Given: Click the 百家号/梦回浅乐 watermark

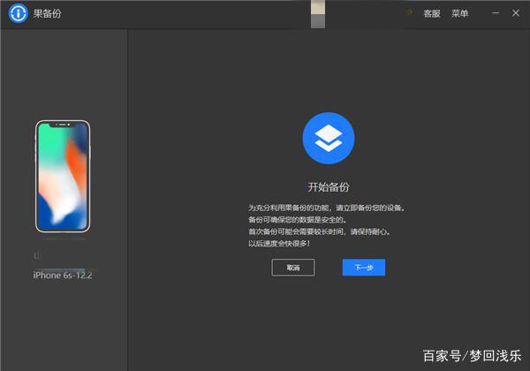Looking at the screenshot, I should click(x=471, y=356).
